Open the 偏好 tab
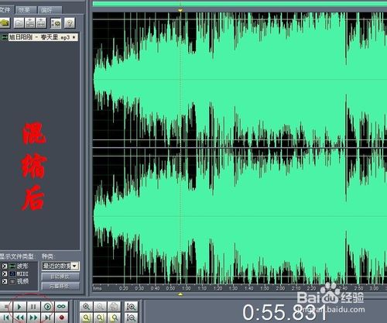This screenshot has height=323, width=387. (x=49, y=10)
